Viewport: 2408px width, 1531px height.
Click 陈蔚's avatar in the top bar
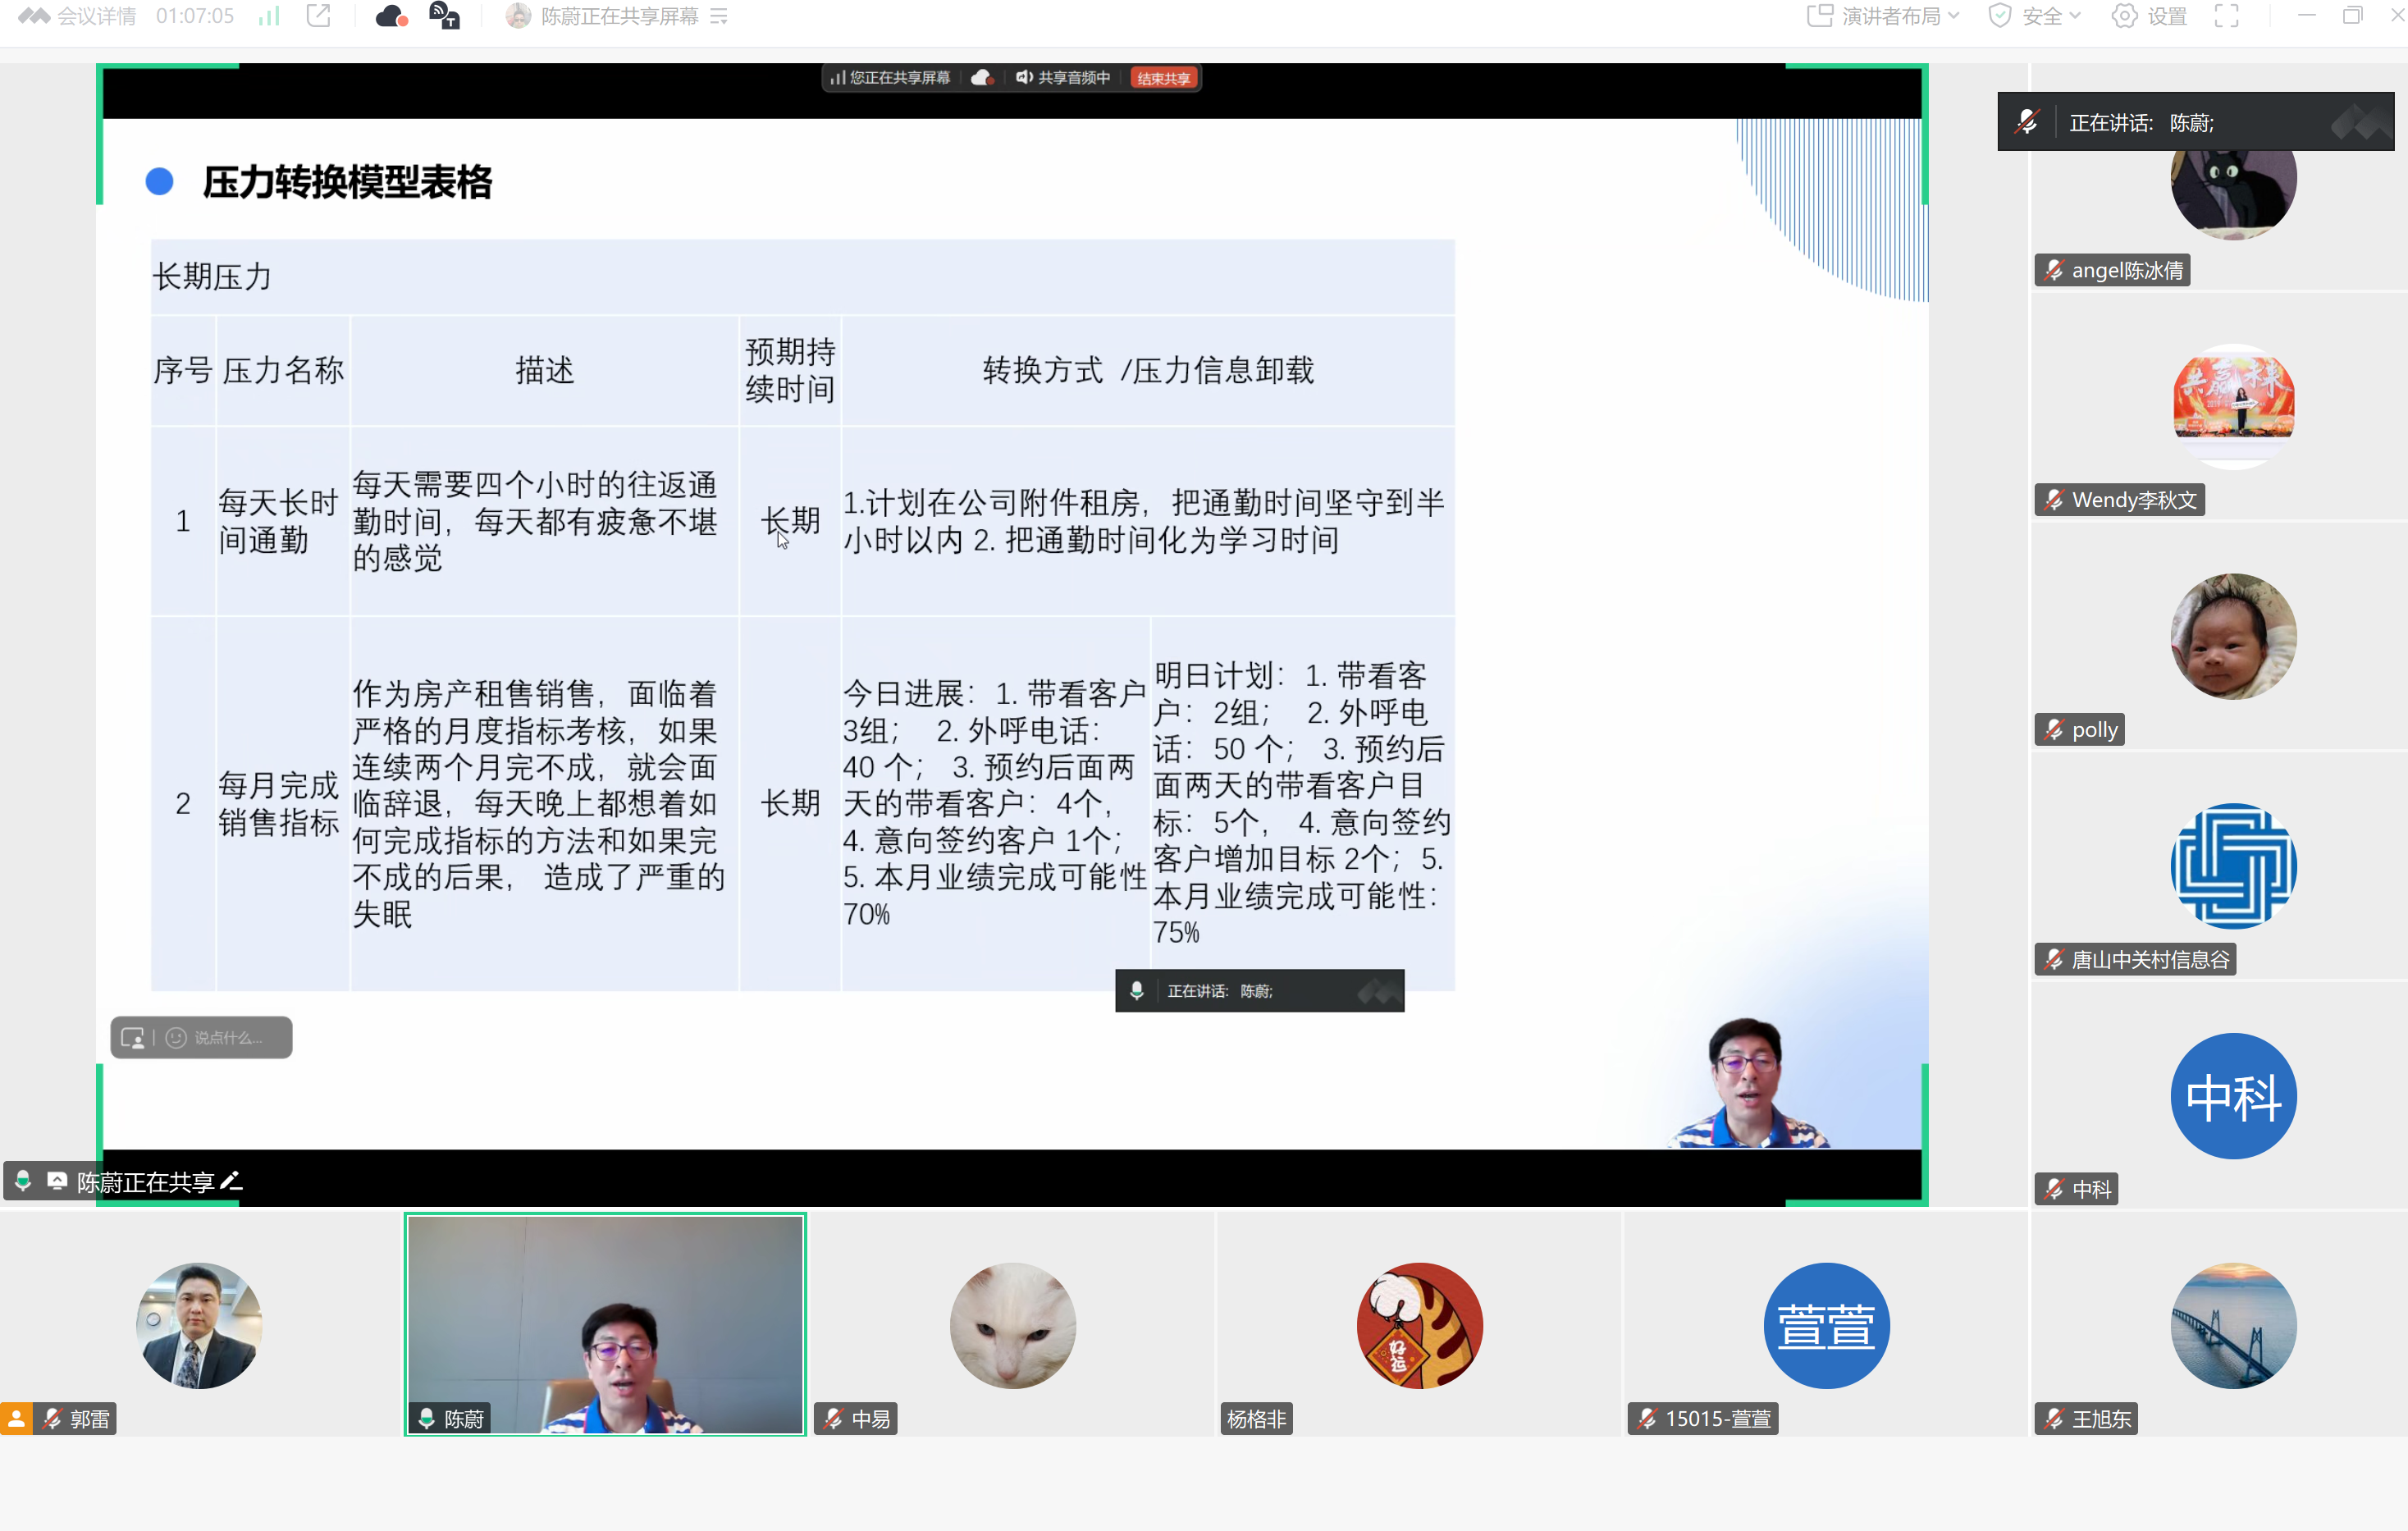(x=518, y=16)
